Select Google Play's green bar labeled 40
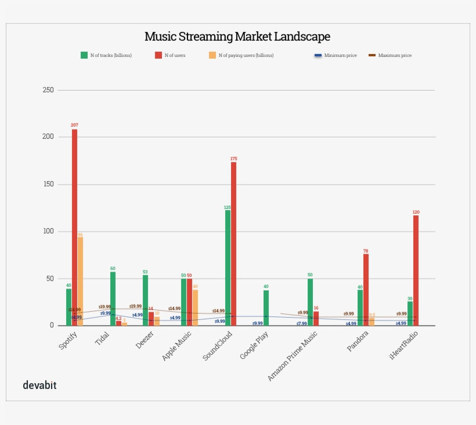Image resolution: width=476 pixels, height=425 pixels. pos(266,307)
